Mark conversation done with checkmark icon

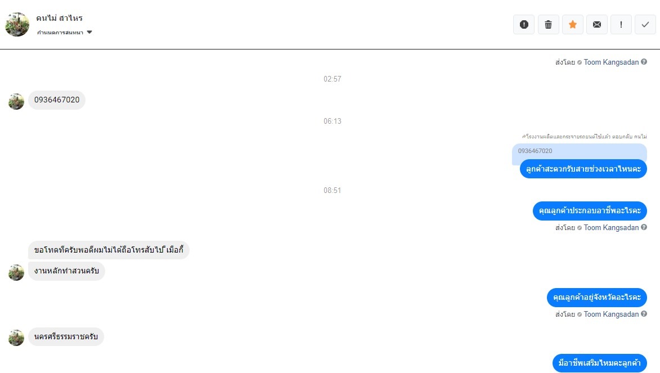[x=645, y=24]
